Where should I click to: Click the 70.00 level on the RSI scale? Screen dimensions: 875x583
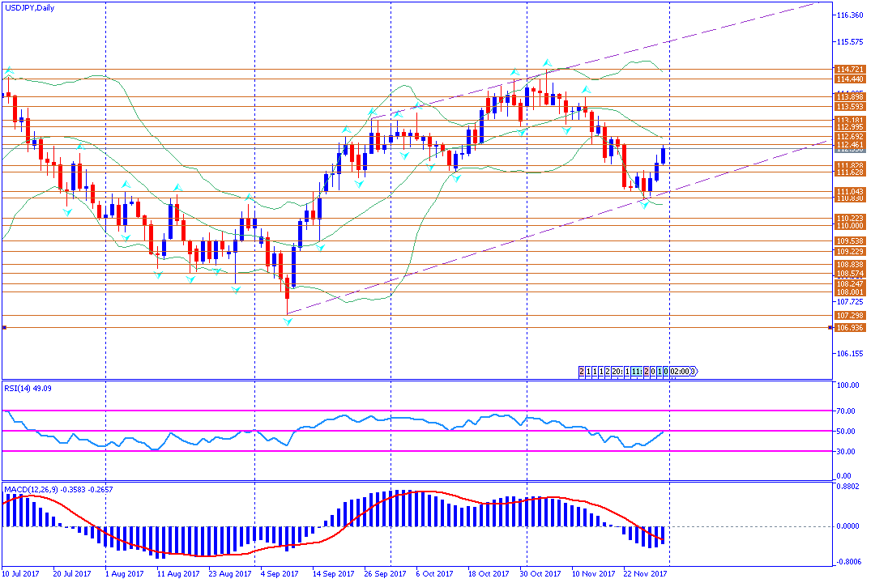[847, 411]
